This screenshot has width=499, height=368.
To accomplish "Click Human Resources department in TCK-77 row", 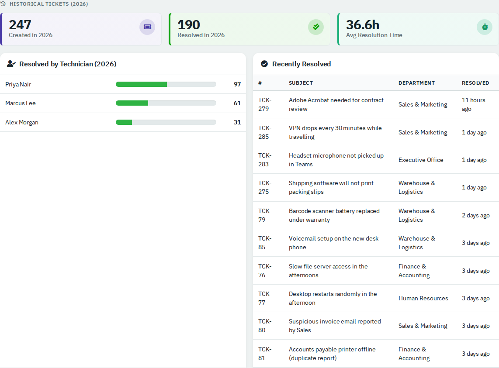I will point(423,298).
